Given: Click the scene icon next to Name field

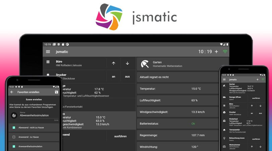Looking at the screenshot, I should 14,115.
